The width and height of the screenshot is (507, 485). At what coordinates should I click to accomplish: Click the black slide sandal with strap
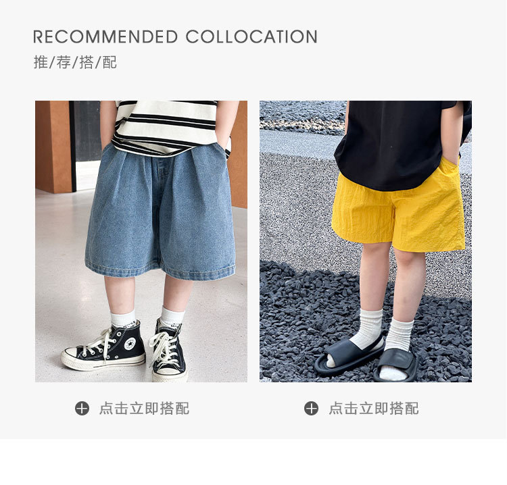[396, 365]
